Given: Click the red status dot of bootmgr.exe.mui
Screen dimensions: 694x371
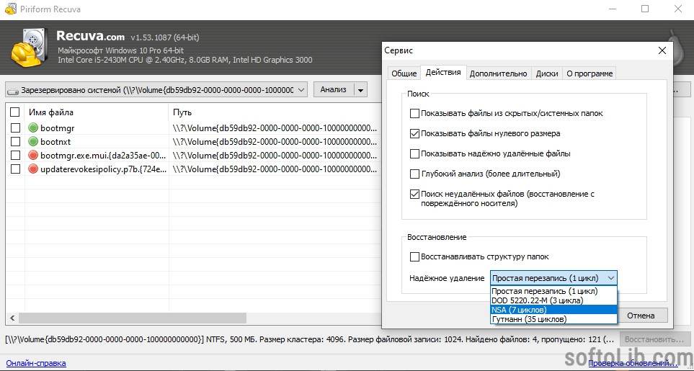Looking at the screenshot, I should [x=32, y=155].
